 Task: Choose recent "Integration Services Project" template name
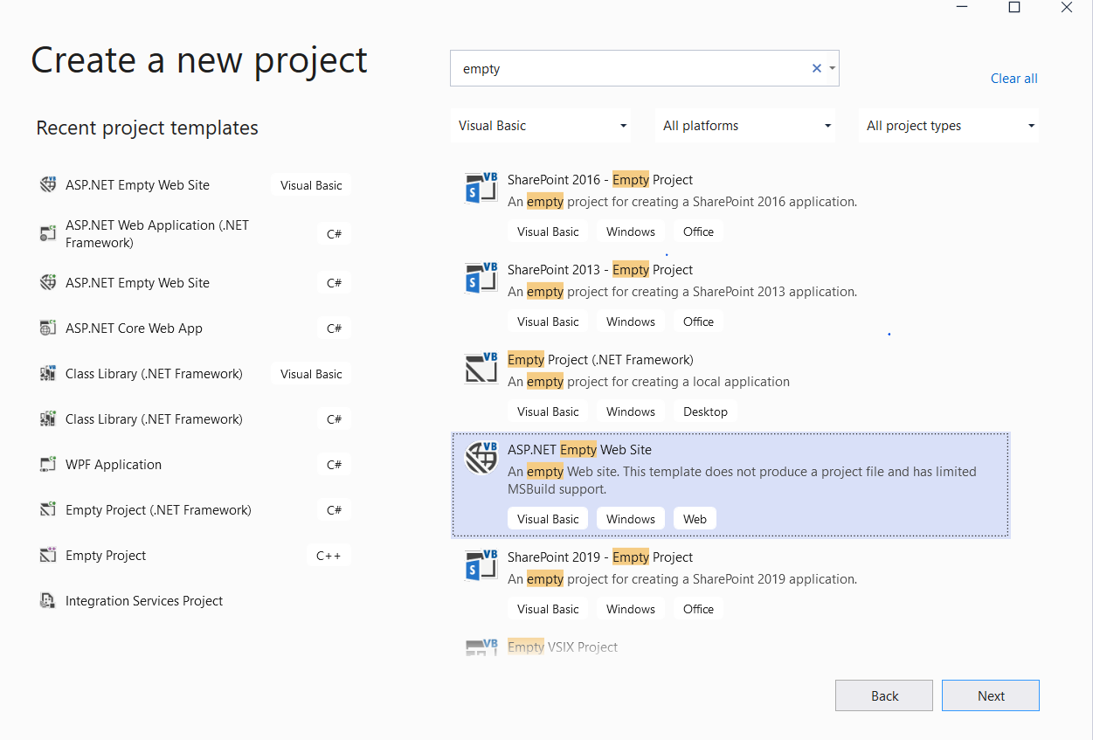(144, 601)
